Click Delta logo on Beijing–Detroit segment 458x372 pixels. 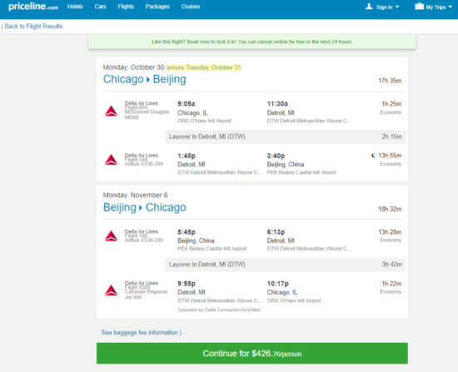(112, 236)
